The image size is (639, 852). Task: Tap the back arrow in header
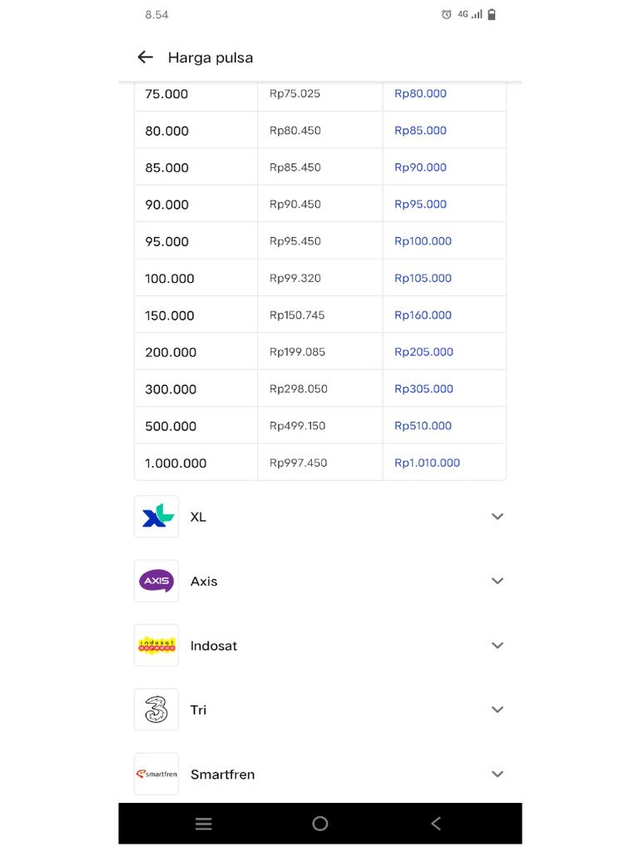[x=146, y=57]
